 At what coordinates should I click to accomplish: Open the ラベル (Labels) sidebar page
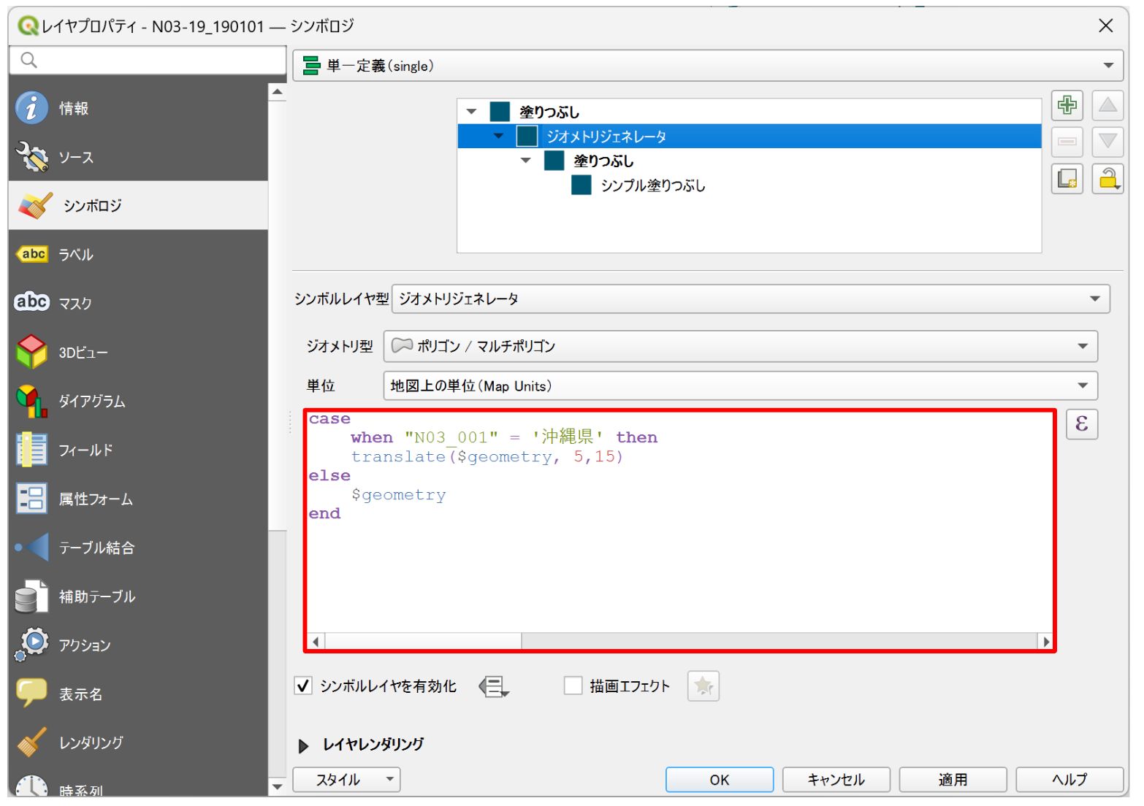[x=138, y=255]
